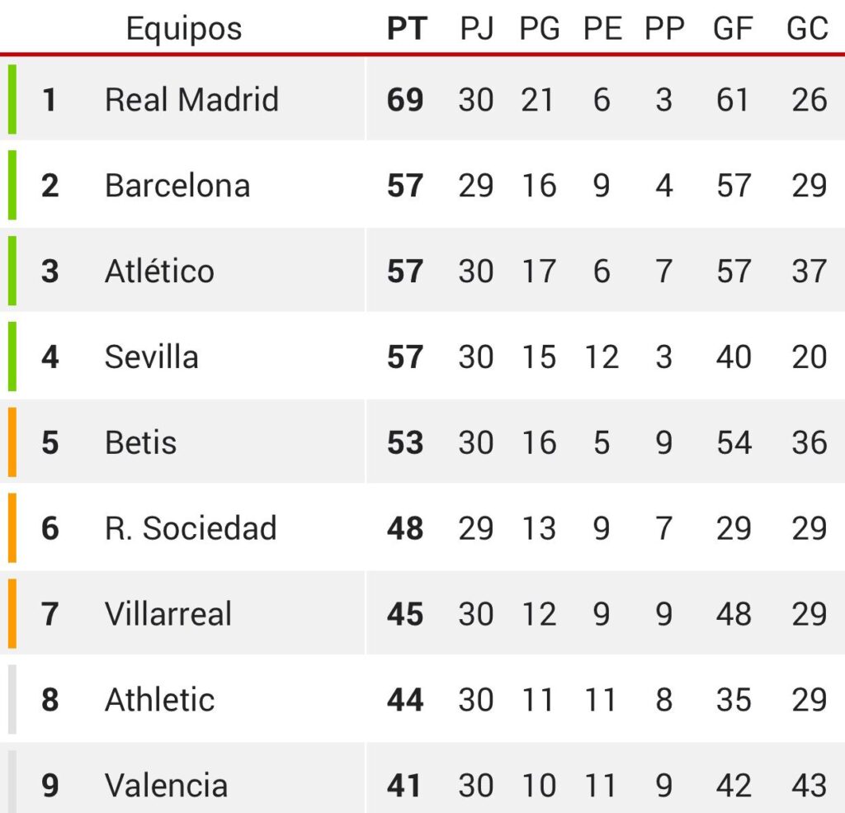
Task: Select Barcelona in the standings
Action: [177, 186]
